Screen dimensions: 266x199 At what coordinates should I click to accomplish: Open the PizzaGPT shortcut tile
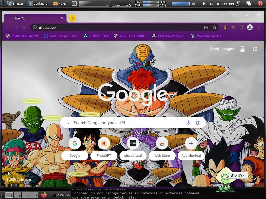click(x=104, y=149)
